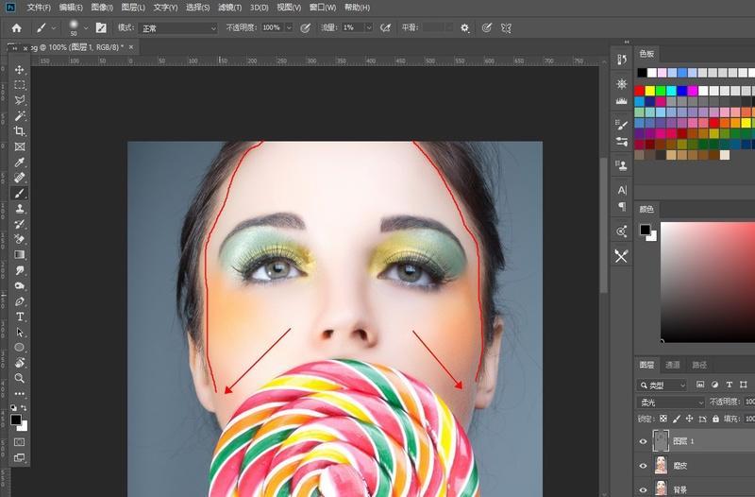
Task: Open the 图层(L) menu
Action: [133, 8]
